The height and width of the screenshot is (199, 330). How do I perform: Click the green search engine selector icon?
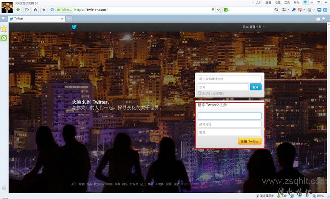tap(226, 10)
